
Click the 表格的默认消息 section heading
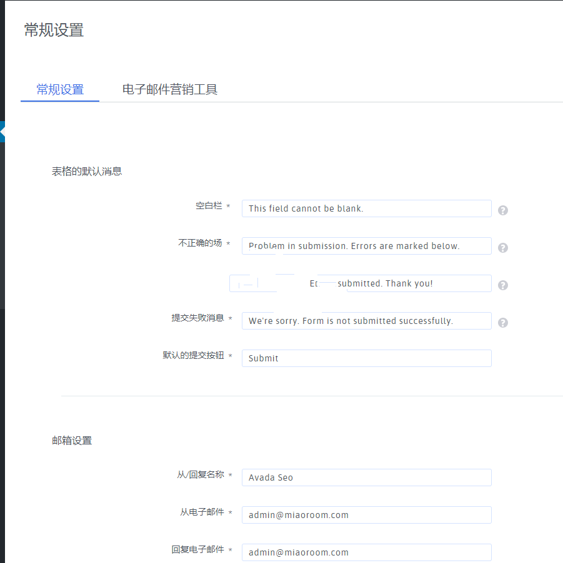pos(87,171)
